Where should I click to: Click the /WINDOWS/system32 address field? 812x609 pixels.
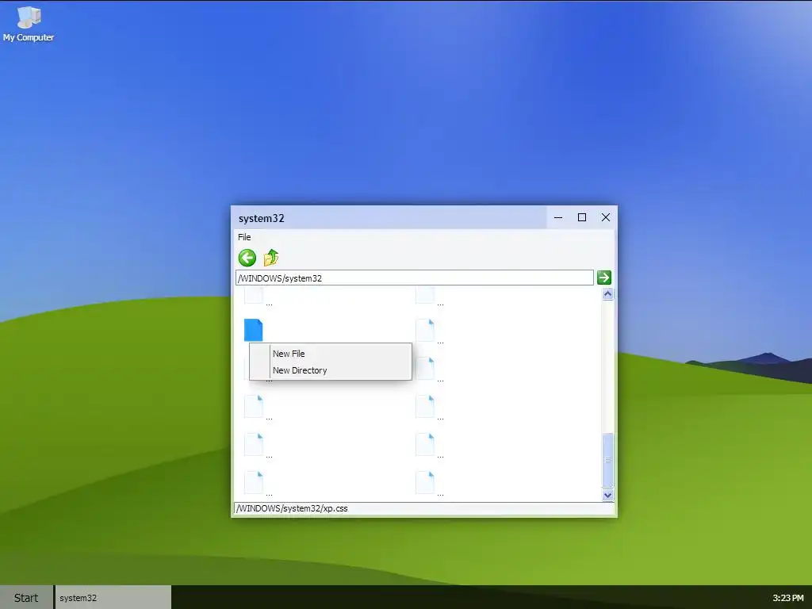point(415,278)
